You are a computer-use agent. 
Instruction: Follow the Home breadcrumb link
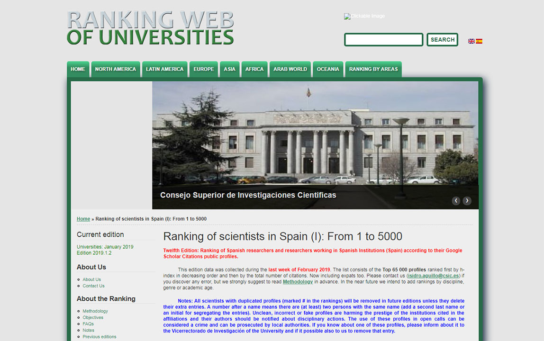coord(83,219)
